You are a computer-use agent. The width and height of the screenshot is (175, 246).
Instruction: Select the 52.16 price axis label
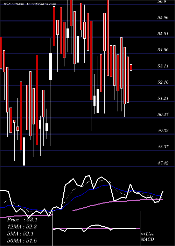[163, 82]
